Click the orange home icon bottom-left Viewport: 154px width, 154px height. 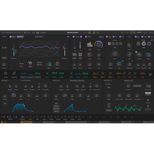2,122
